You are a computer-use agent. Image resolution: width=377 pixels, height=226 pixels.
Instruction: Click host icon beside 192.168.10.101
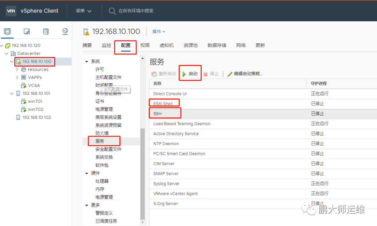[18, 93]
